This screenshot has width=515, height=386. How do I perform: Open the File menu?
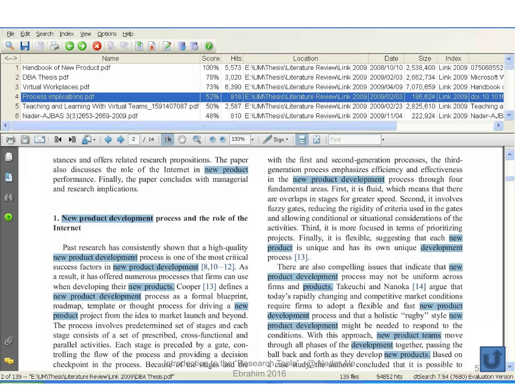(x=10, y=34)
